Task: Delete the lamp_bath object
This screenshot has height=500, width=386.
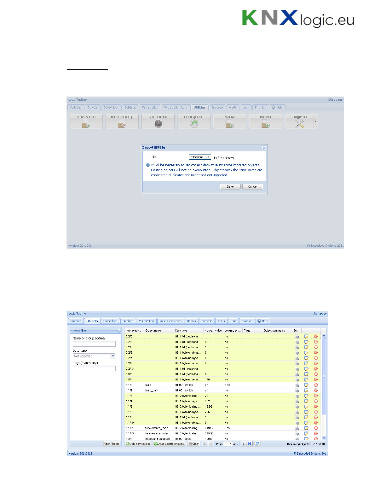Action: [316, 390]
